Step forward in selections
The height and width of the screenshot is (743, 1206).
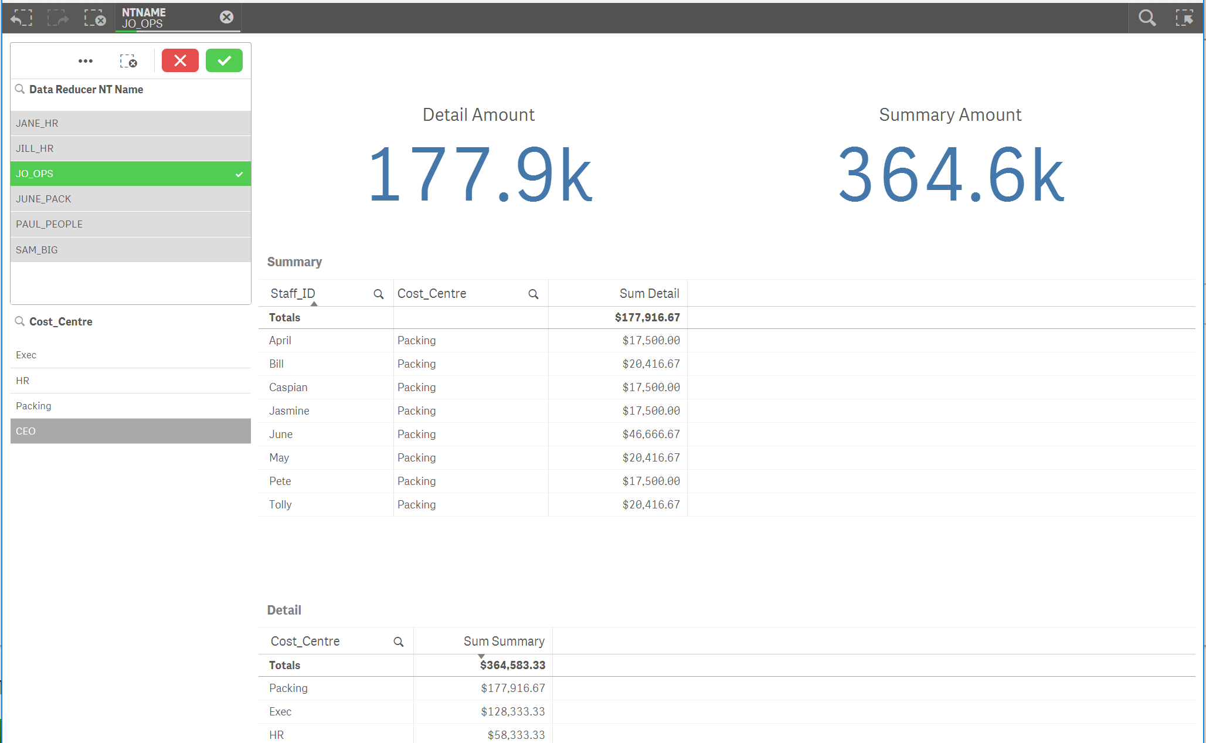pos(58,18)
